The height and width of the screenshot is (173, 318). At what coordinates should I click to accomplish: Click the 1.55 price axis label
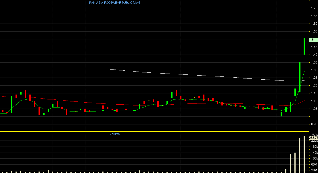tap(314, 31)
